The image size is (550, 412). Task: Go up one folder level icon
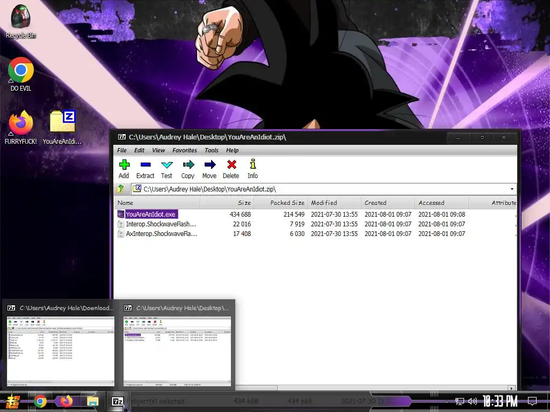click(x=120, y=189)
